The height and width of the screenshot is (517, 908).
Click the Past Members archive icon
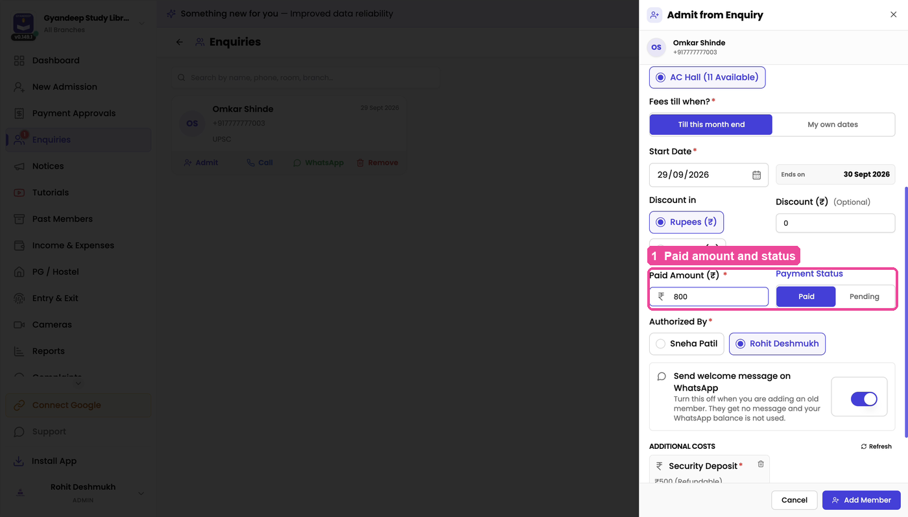(19, 219)
